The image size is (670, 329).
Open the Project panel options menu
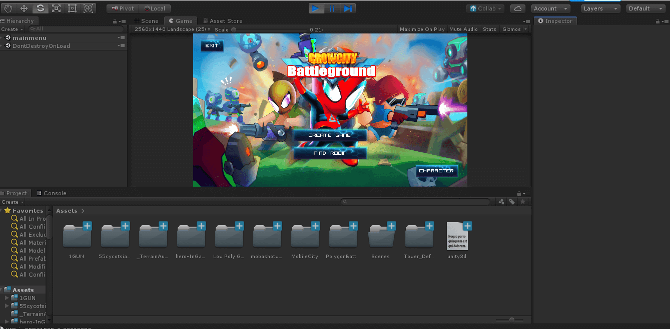[526, 193]
